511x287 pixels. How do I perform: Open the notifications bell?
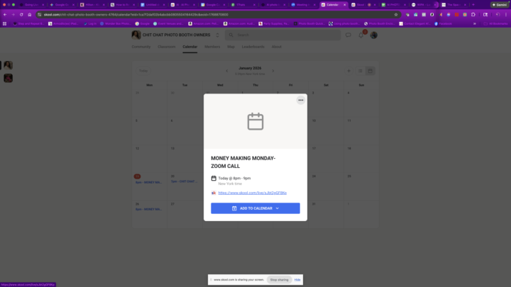361,35
